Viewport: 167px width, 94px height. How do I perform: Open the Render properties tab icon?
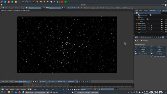[x=140, y=37]
